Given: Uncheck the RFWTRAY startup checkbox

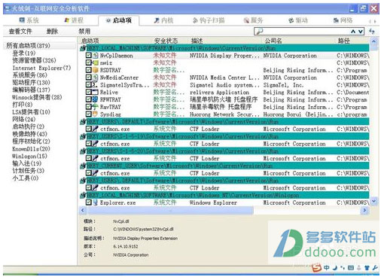Looking at the screenshot, I should coord(89,99).
